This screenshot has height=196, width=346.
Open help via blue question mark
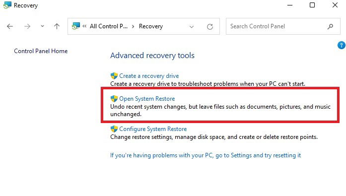(341, 45)
